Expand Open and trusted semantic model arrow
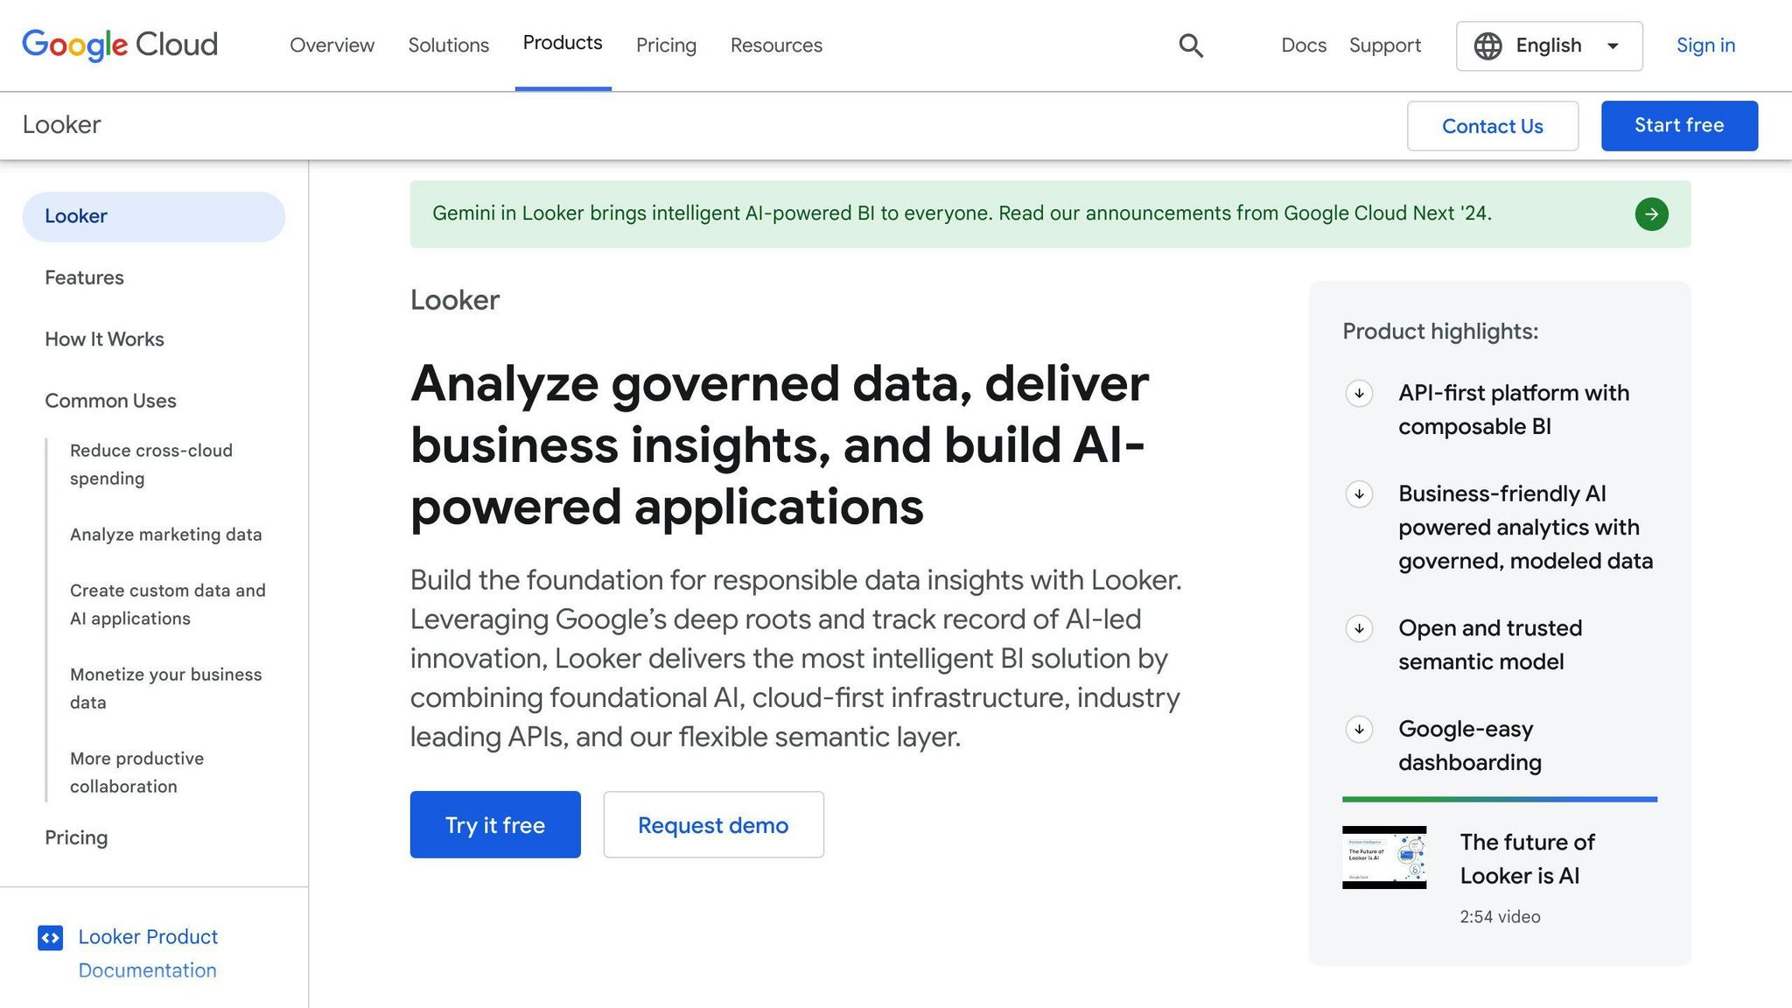Screen dimensions: 1792x1008 [x=1359, y=628]
